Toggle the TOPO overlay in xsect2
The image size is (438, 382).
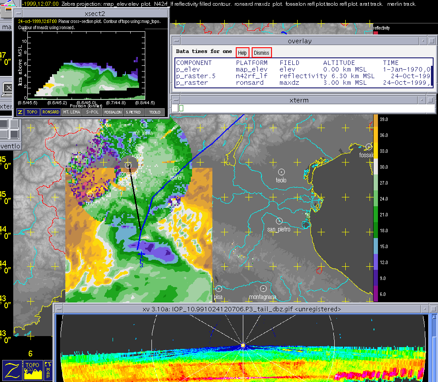(x=32, y=112)
